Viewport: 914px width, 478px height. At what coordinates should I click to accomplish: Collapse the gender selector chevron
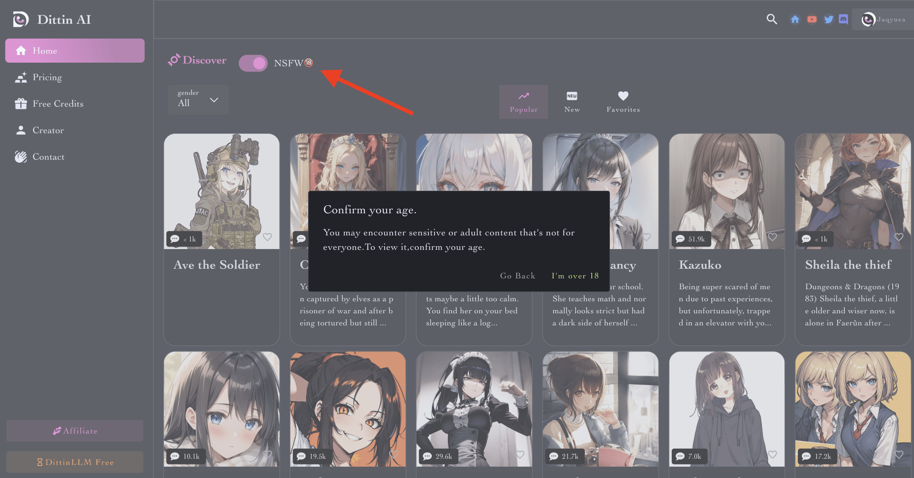click(214, 100)
